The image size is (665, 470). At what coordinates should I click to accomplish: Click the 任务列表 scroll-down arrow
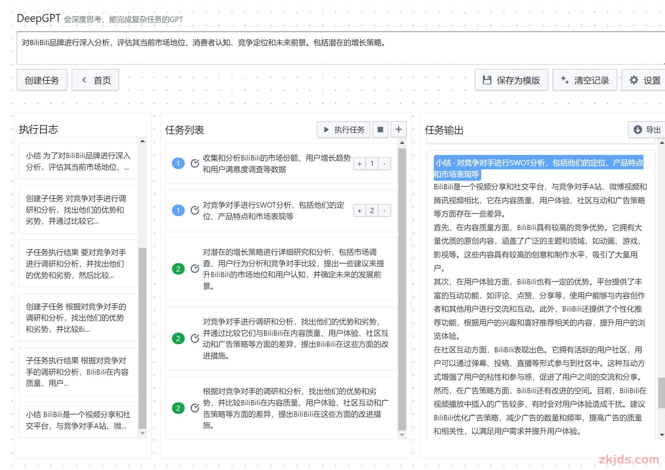[402, 435]
